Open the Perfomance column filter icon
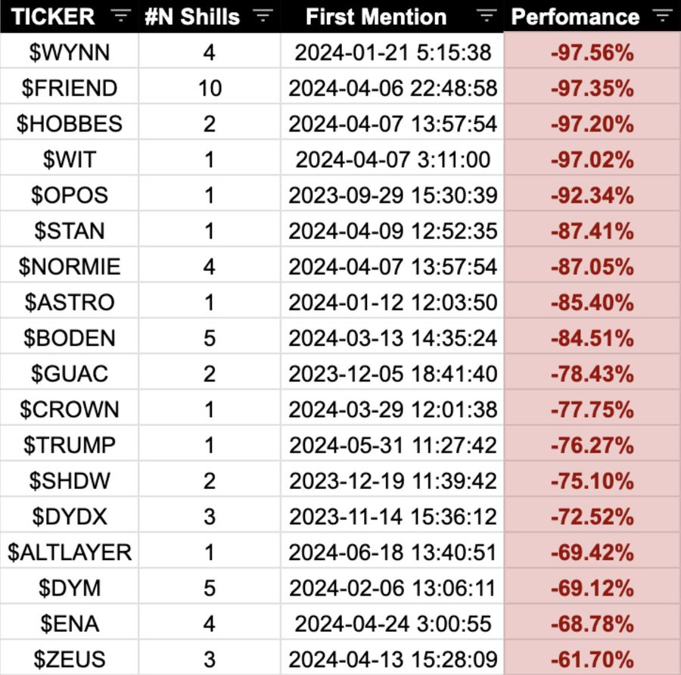 661,16
